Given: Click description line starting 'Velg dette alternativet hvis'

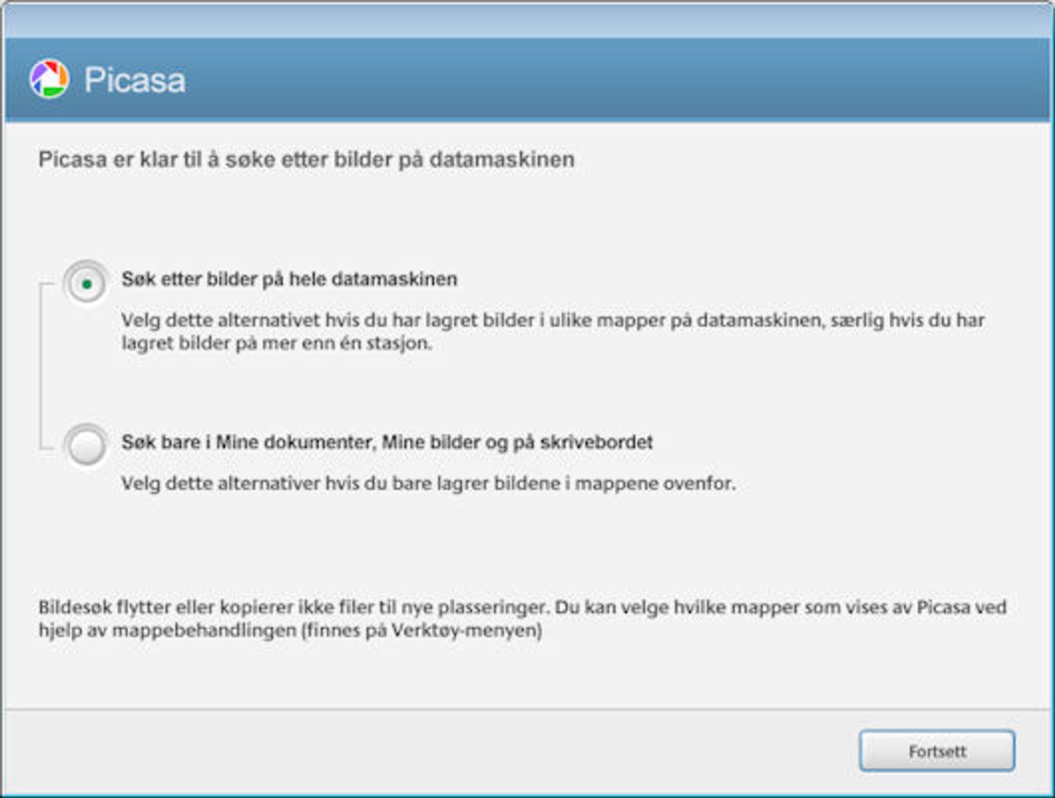Looking at the screenshot, I should (553, 320).
